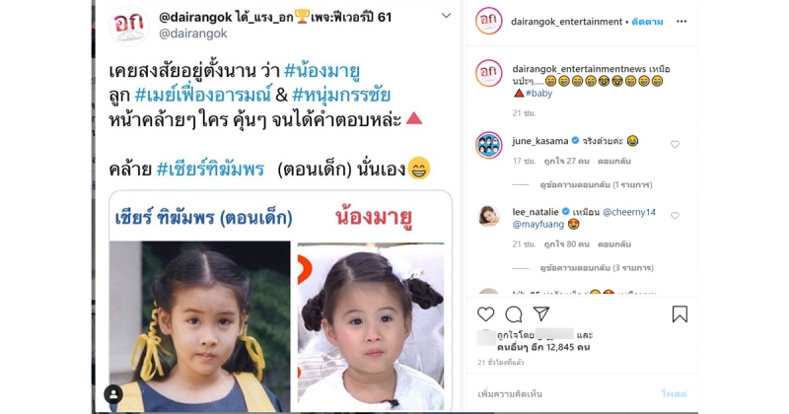Save post with bookmark icon
This screenshot has height=414, width=789.
[680, 313]
